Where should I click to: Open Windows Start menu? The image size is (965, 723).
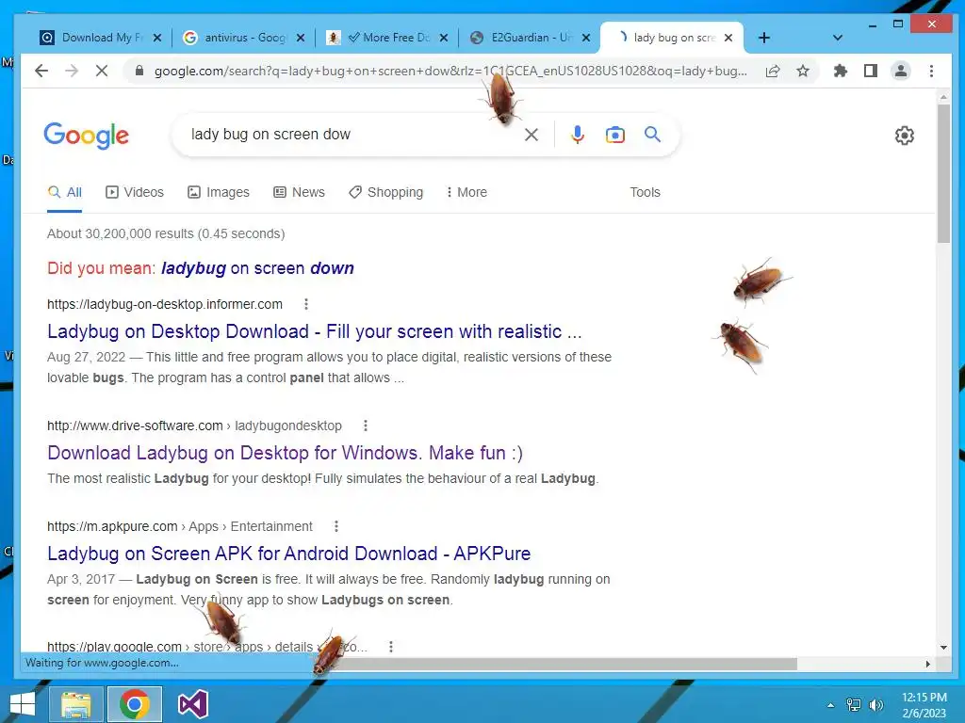click(23, 704)
